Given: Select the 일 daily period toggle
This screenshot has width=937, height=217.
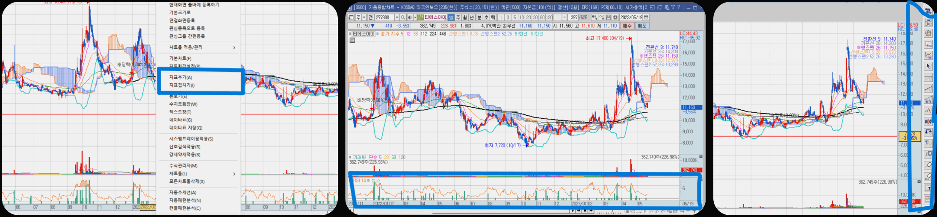Looking at the screenshot, I should (x=451, y=18).
